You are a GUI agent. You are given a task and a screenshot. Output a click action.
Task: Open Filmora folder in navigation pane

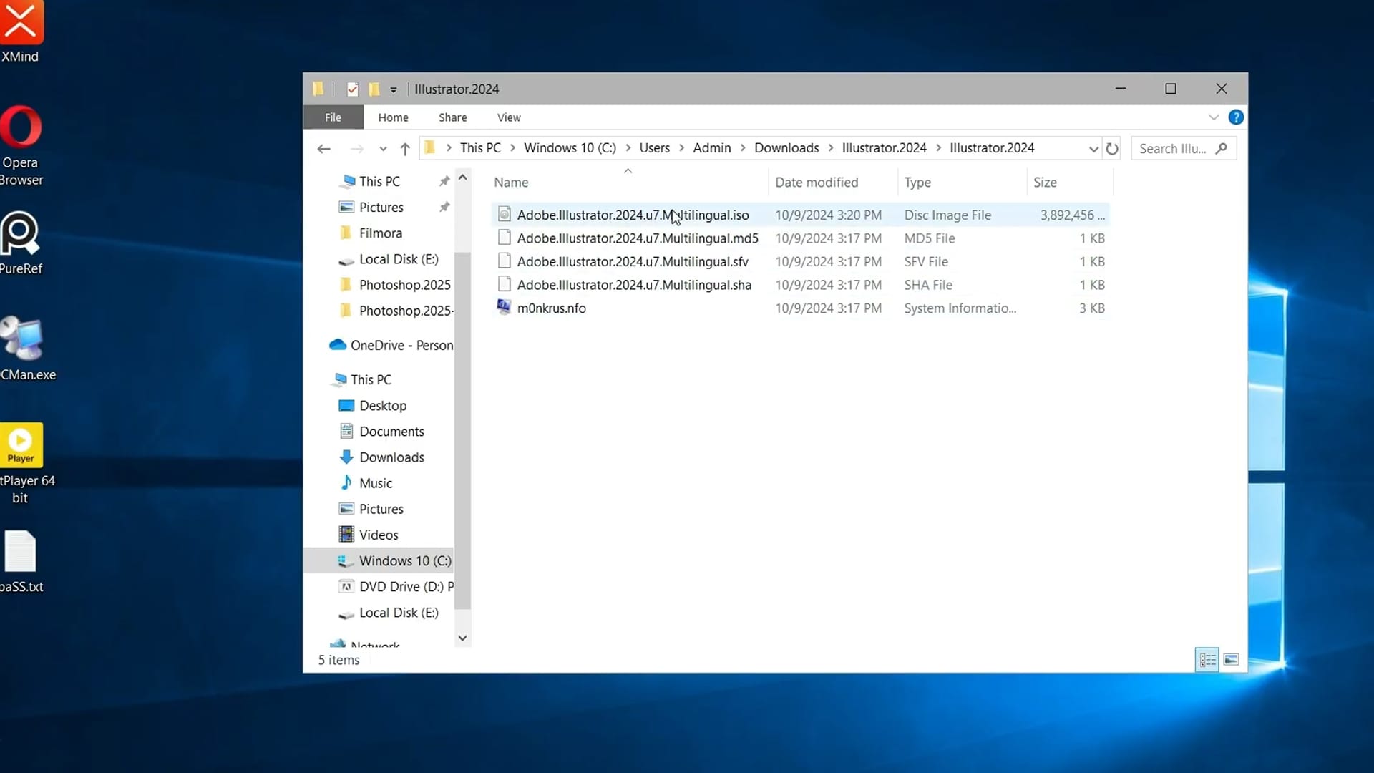click(380, 233)
